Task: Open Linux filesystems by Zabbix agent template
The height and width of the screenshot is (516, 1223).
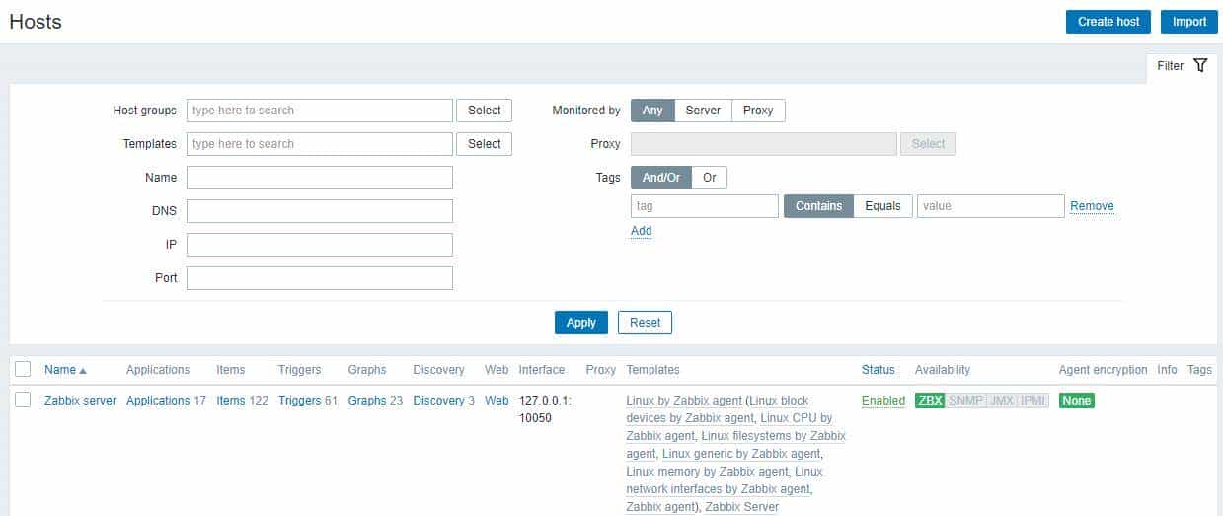Action: click(736, 445)
